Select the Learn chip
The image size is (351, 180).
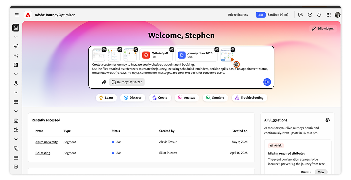(106, 98)
